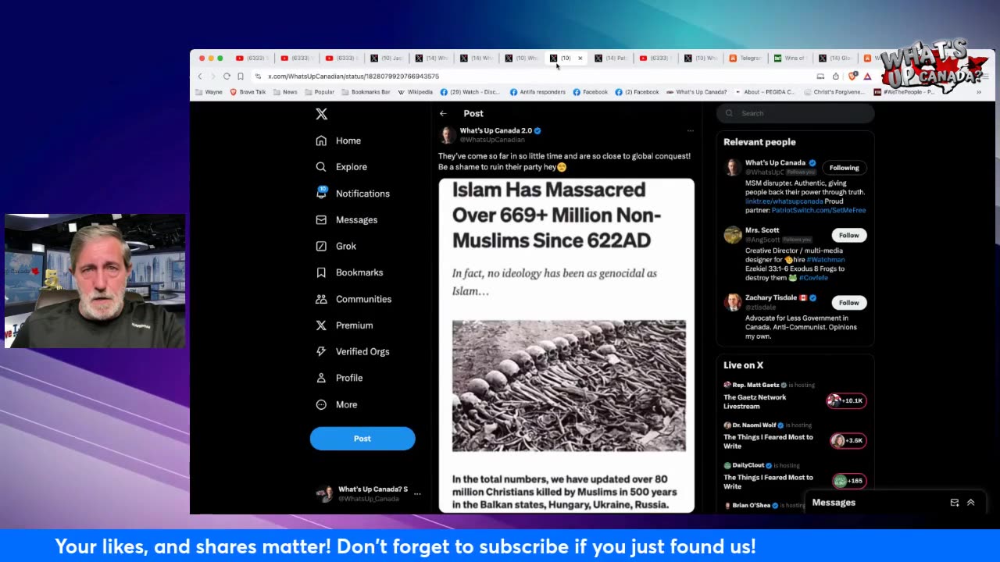This screenshot has width=1000, height=562.
Task: Open the More menu in the sidebar
Action: click(x=336, y=404)
